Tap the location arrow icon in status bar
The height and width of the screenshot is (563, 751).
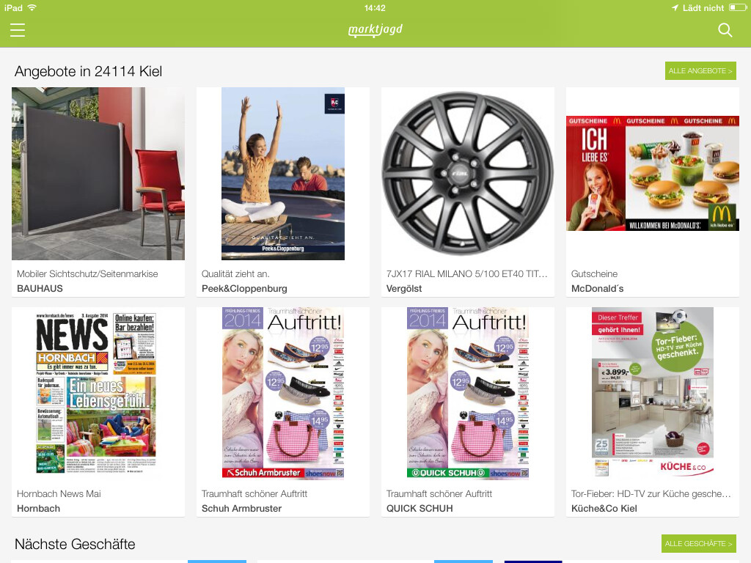pos(675,7)
